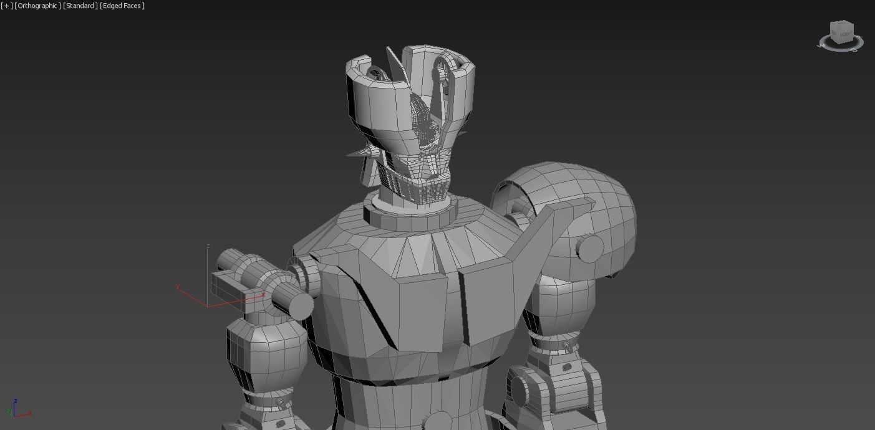875x430 pixels.
Task: Open the Orthographic point-of-view menu
Action: (38, 6)
